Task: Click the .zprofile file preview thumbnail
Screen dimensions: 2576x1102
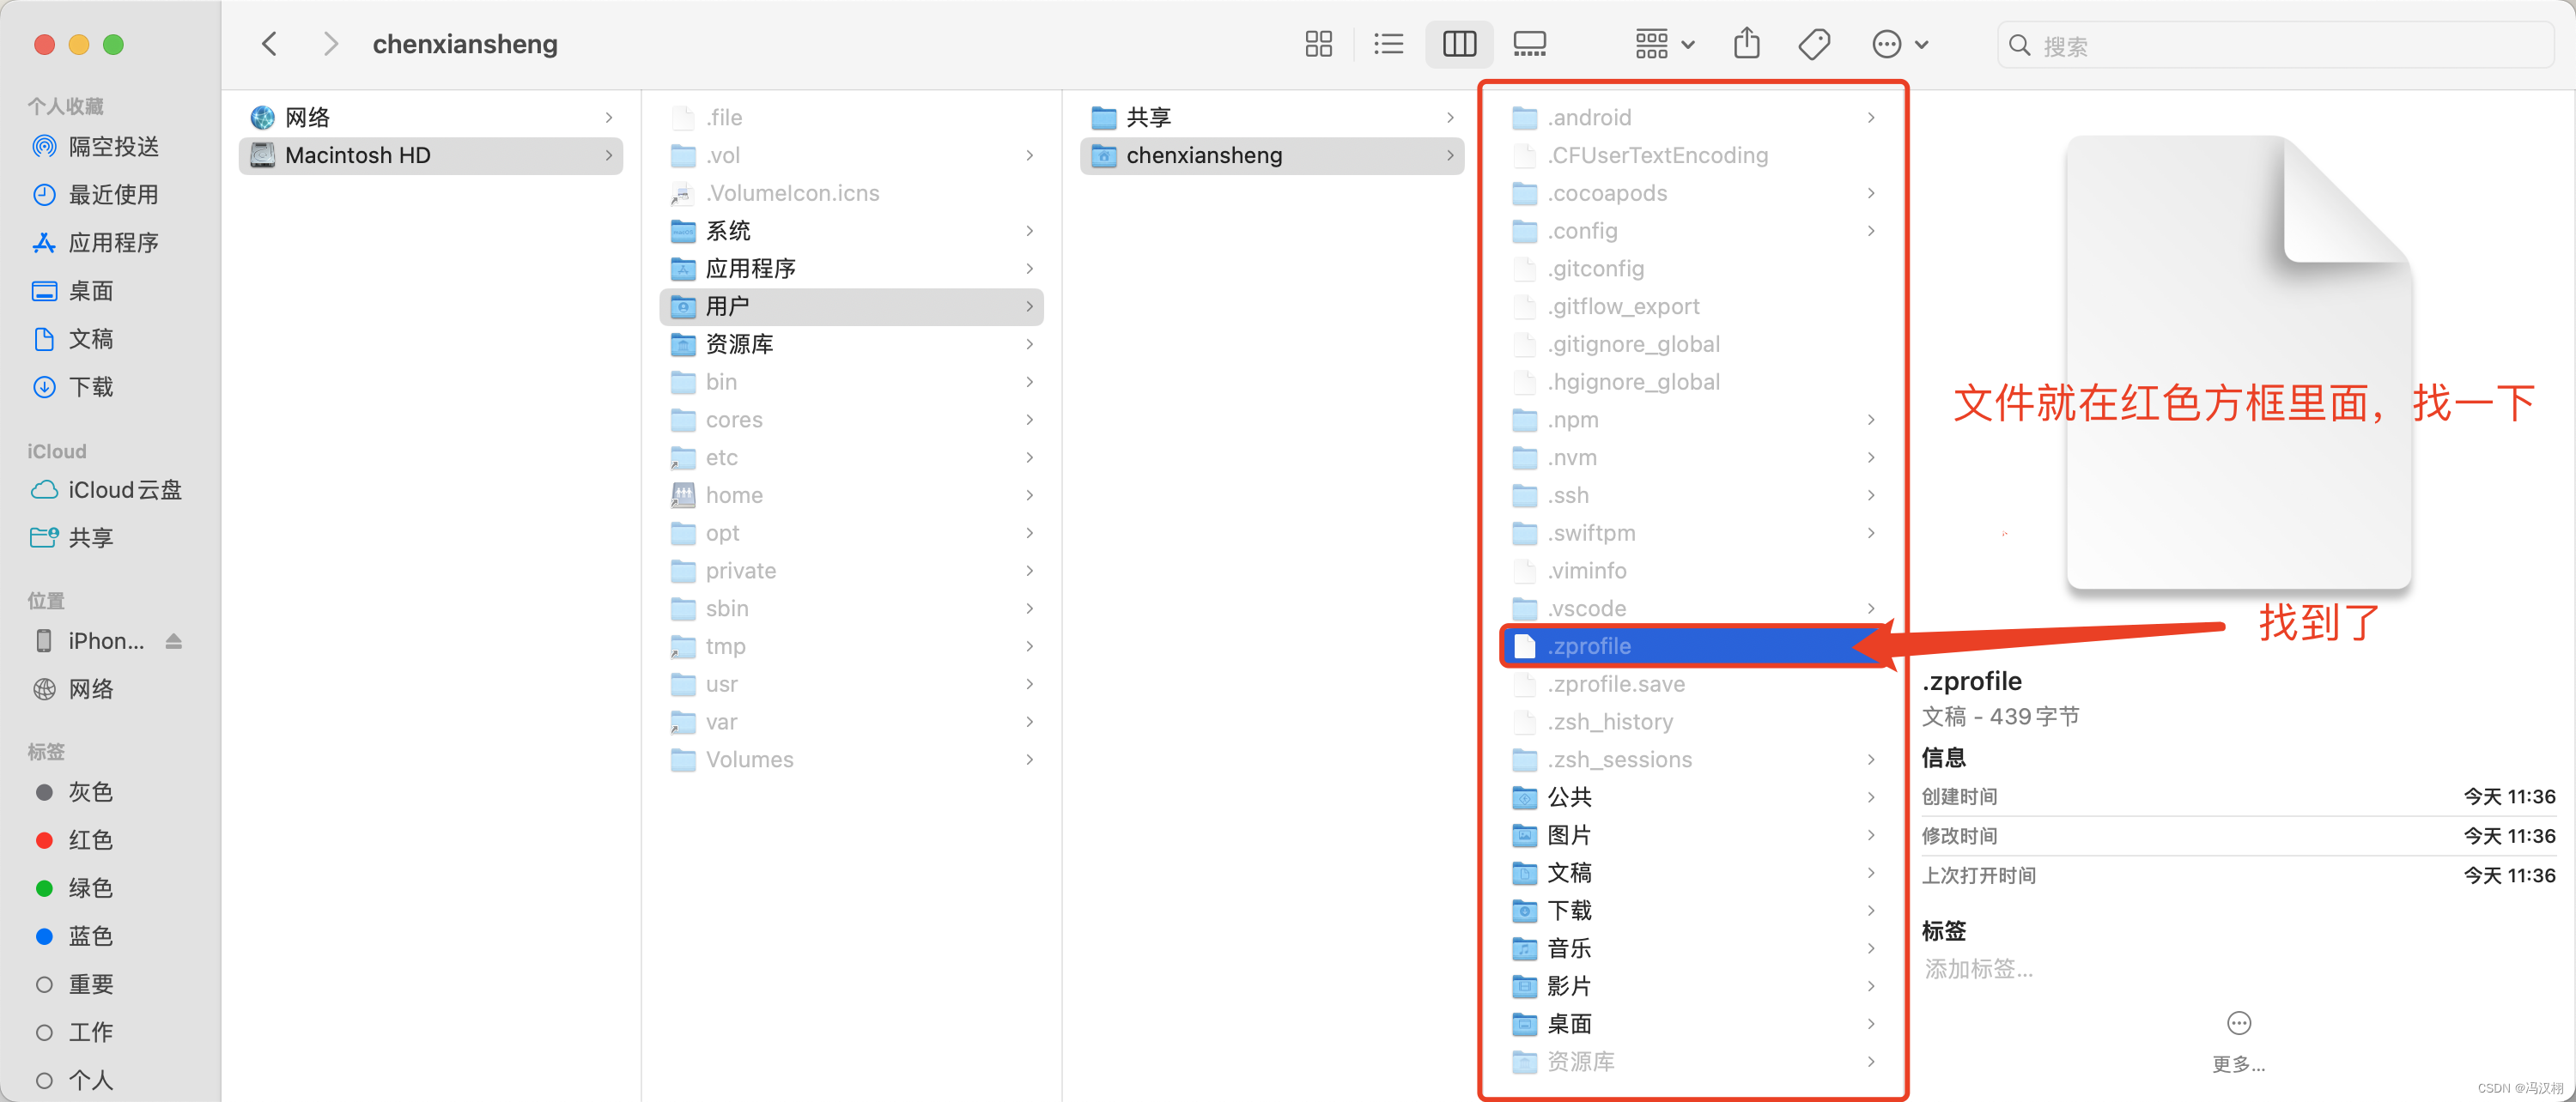Action: (2239, 361)
